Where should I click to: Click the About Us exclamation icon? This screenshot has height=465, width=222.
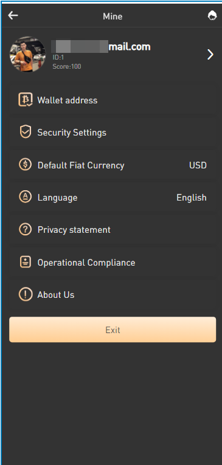click(25, 294)
